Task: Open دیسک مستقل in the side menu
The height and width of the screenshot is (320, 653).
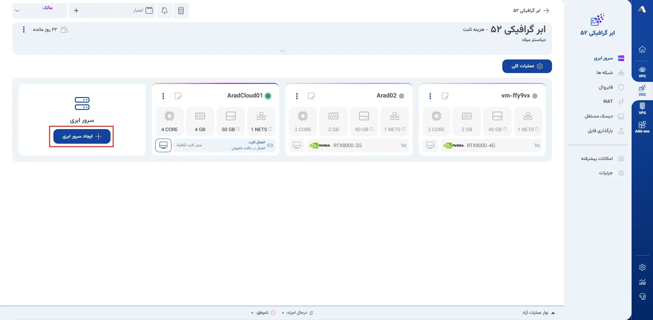Action: click(x=604, y=116)
